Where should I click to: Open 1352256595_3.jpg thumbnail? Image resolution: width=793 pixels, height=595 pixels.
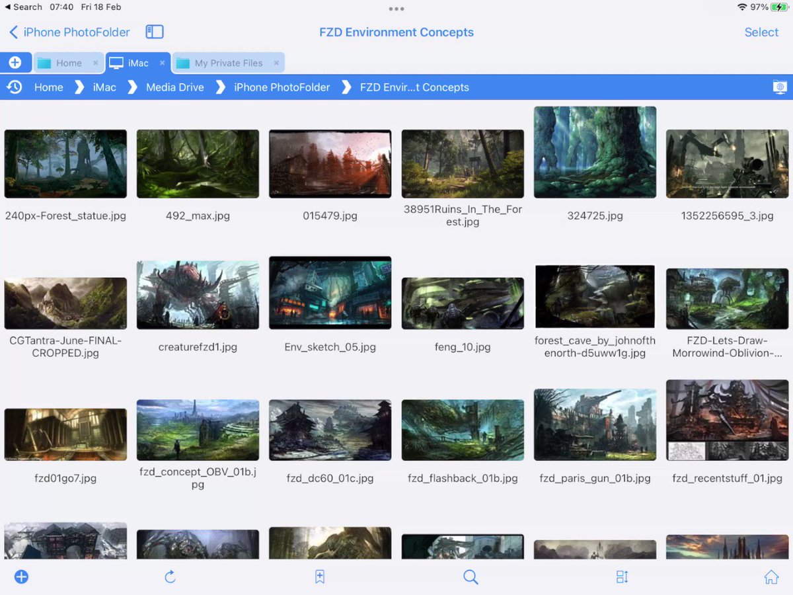pos(727,164)
